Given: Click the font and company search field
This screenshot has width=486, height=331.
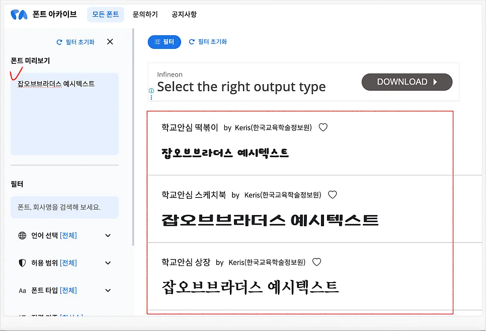Looking at the screenshot, I should click(x=64, y=207).
